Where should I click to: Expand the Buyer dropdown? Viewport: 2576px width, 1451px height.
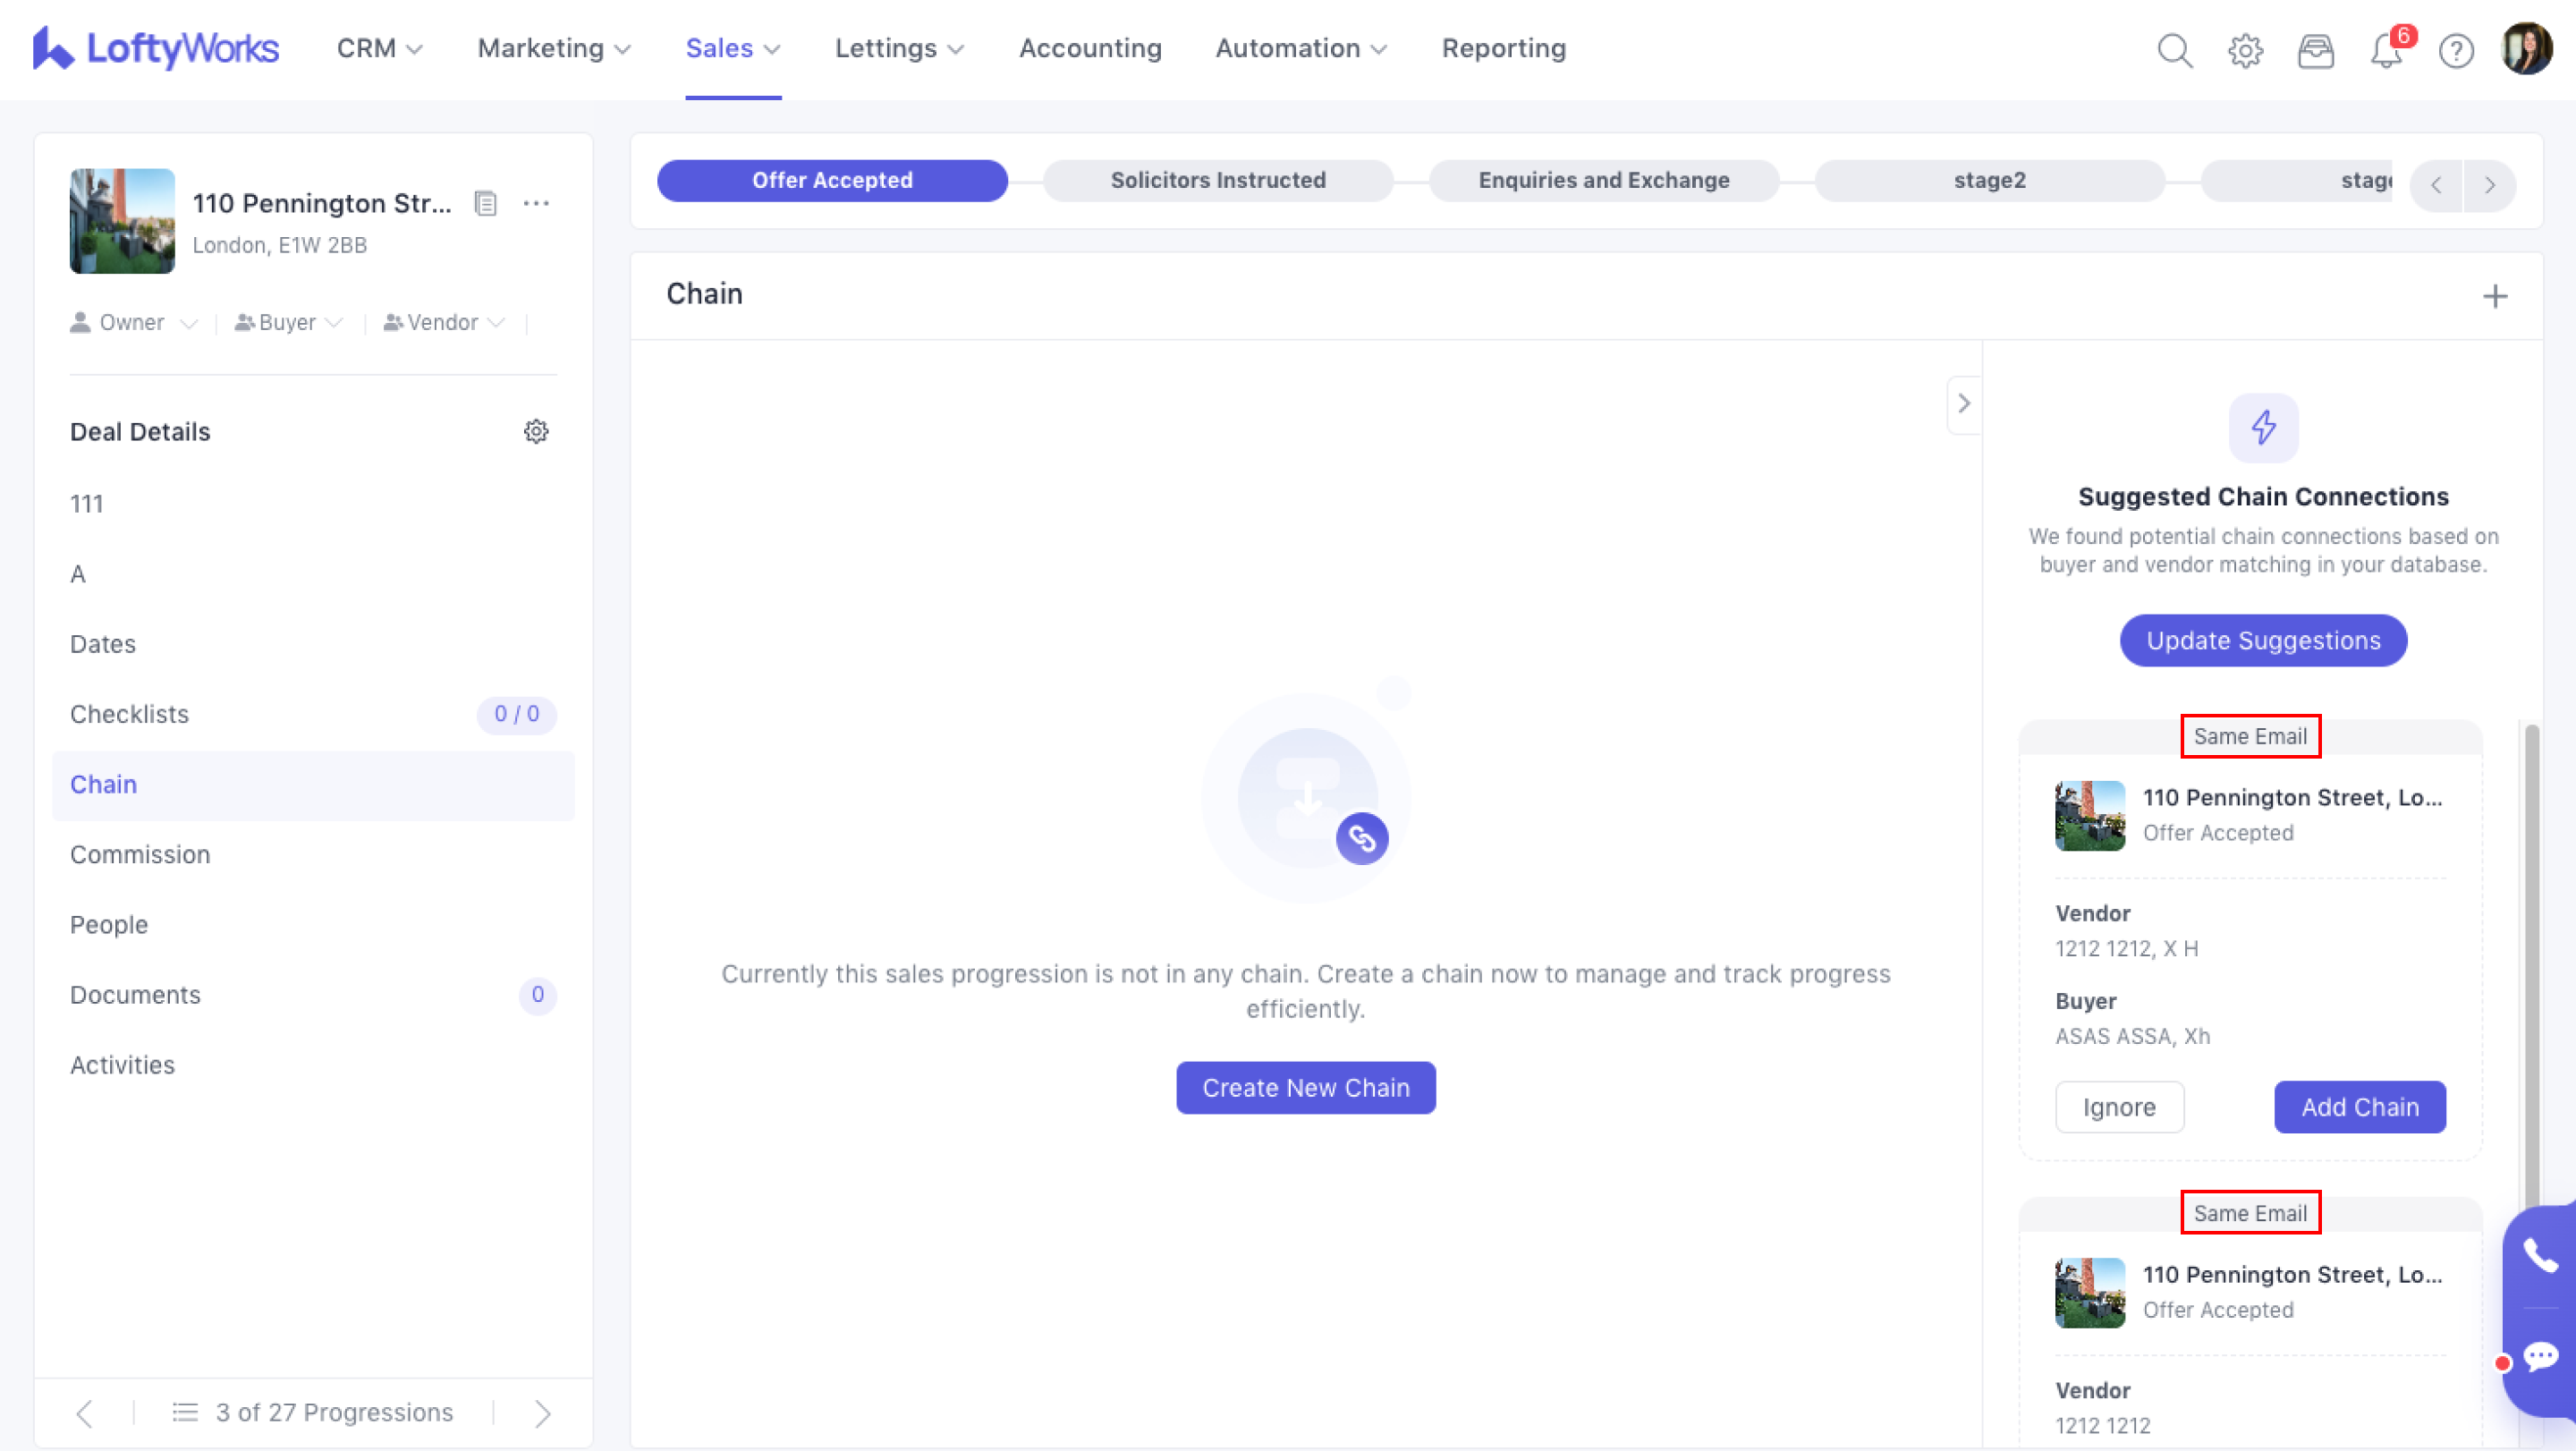pos(289,322)
